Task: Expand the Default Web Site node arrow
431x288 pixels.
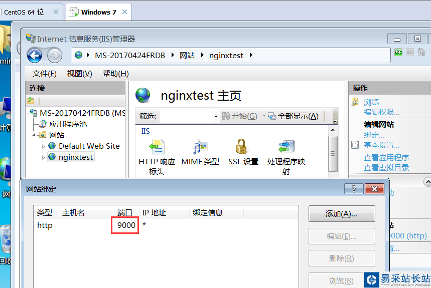Action: pyautogui.click(x=43, y=146)
